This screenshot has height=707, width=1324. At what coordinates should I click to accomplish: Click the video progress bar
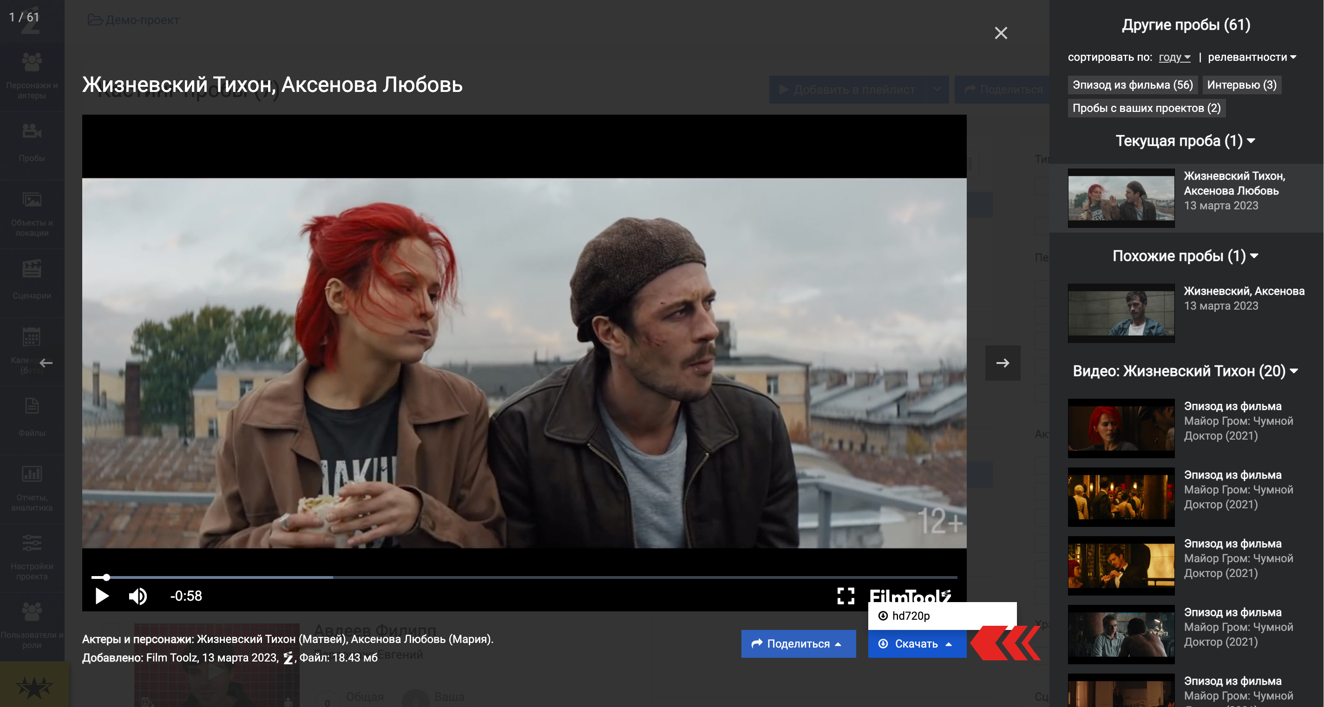click(x=524, y=577)
